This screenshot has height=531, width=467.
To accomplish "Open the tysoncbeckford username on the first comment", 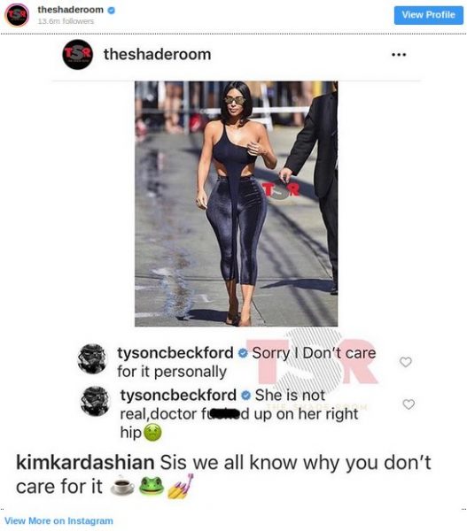I will pyautogui.click(x=175, y=353).
